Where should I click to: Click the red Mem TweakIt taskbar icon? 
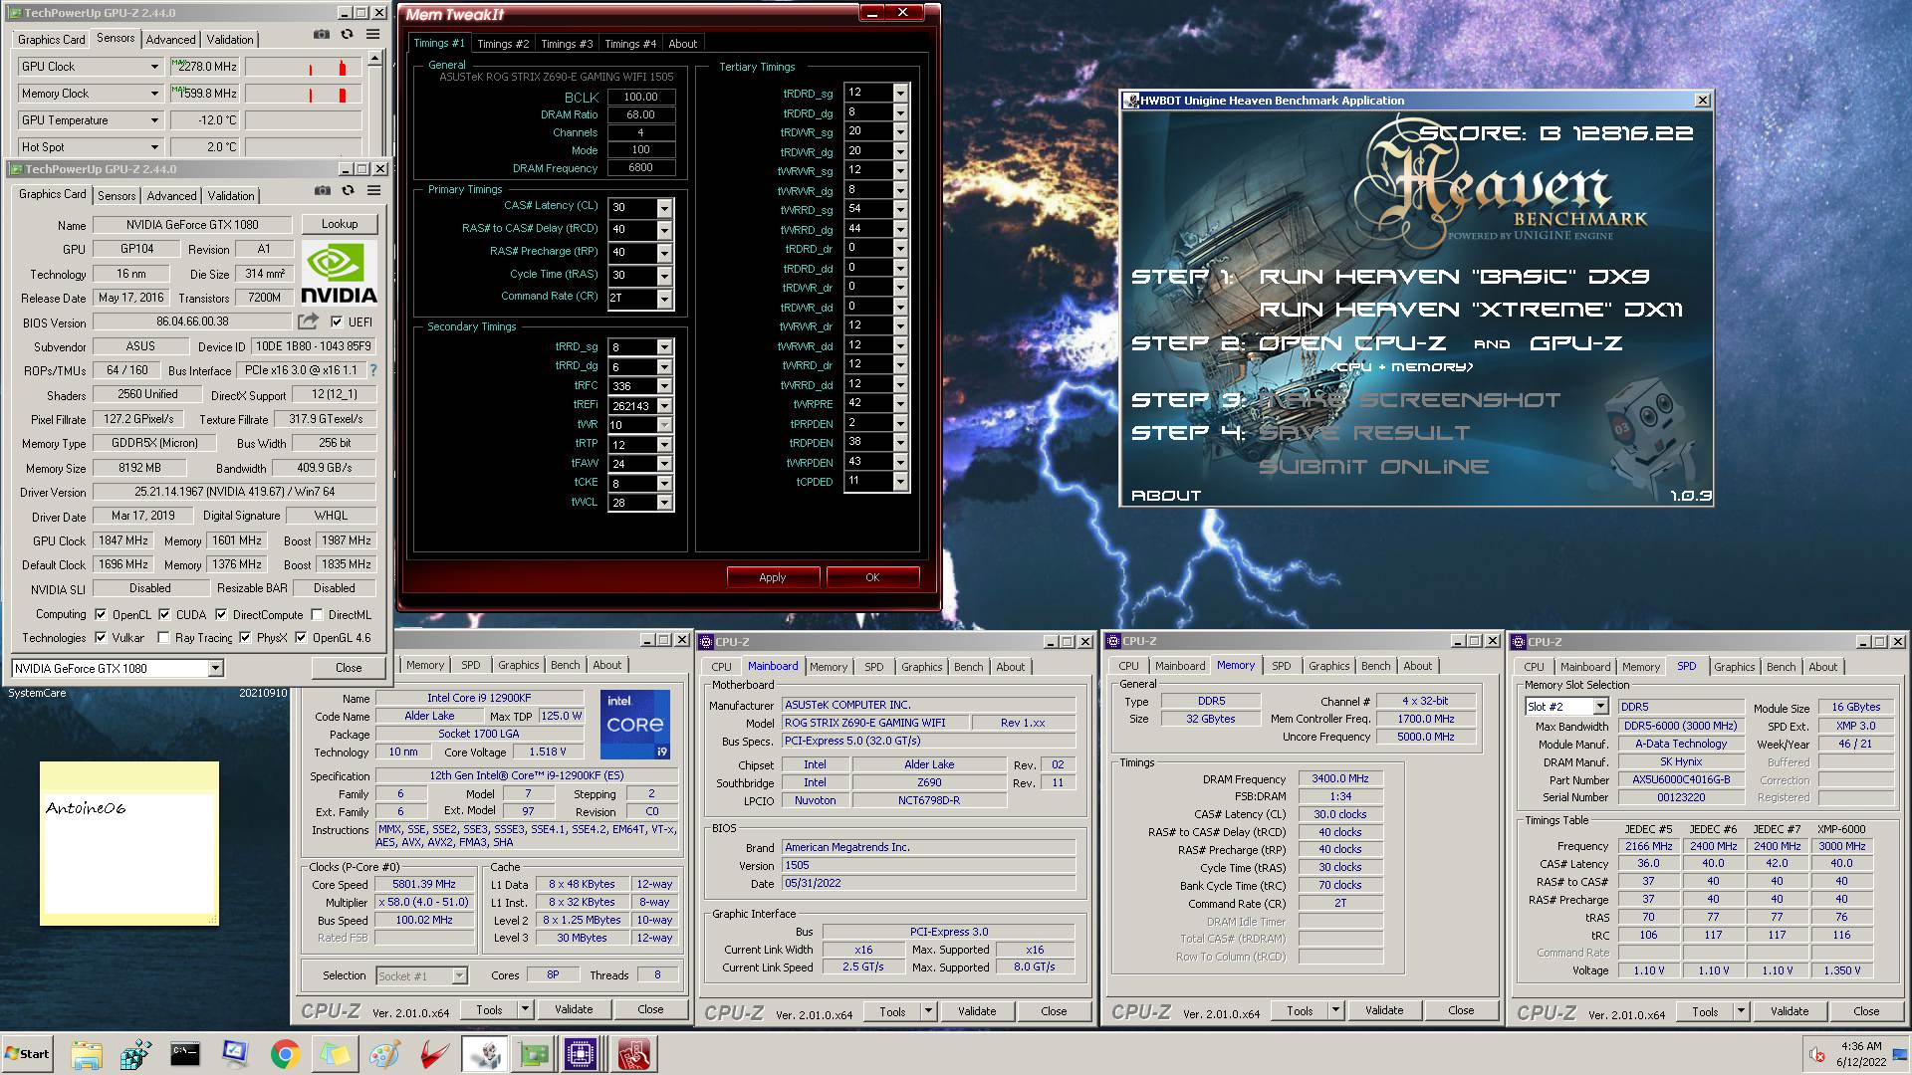[633, 1054]
